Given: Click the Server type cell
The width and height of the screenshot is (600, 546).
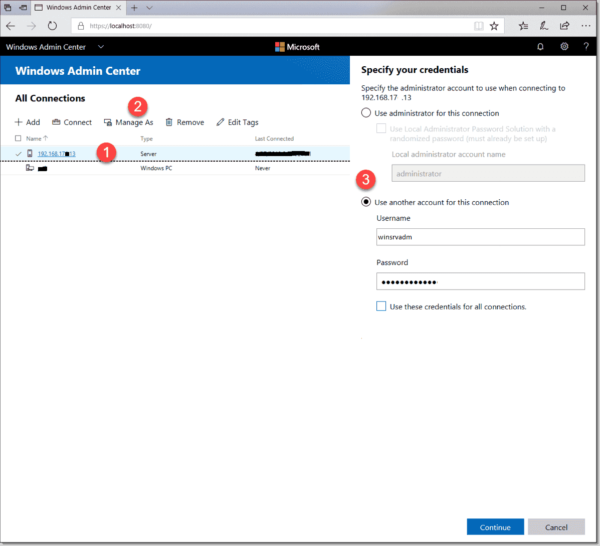Looking at the screenshot, I should [148, 154].
